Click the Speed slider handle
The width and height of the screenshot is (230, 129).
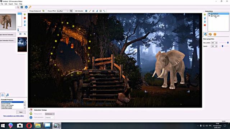click(x=222, y=46)
